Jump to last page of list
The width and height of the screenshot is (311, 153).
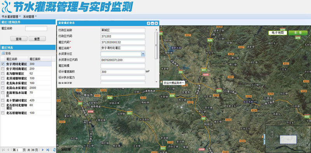click(x=47, y=150)
